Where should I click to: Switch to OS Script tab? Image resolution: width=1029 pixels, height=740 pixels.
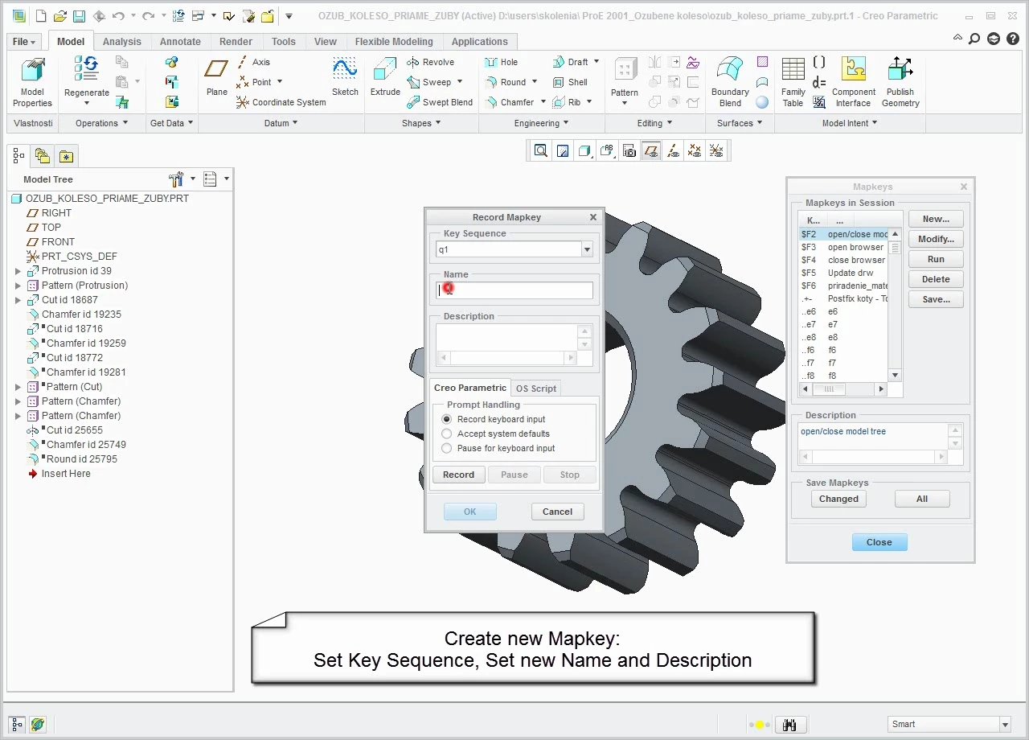pos(536,388)
